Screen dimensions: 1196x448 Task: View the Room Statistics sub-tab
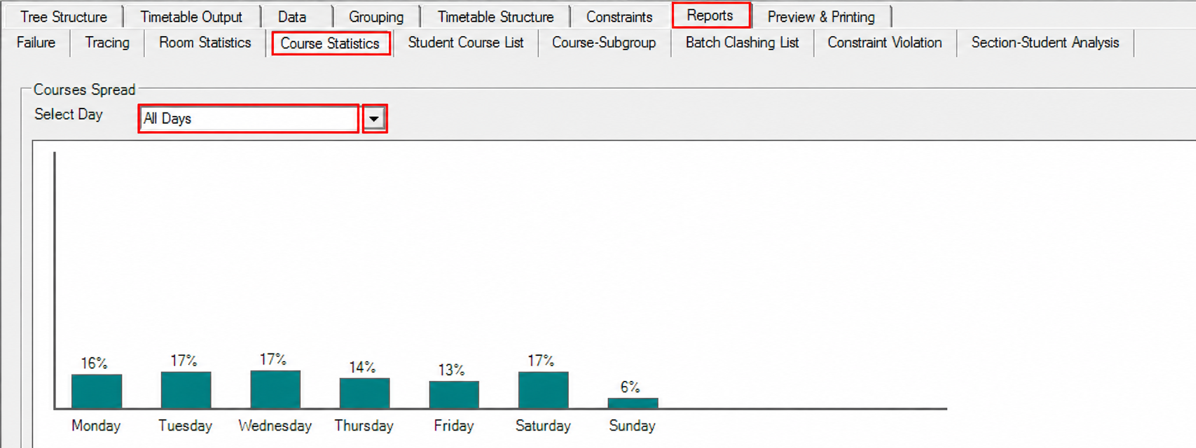pyautogui.click(x=205, y=43)
